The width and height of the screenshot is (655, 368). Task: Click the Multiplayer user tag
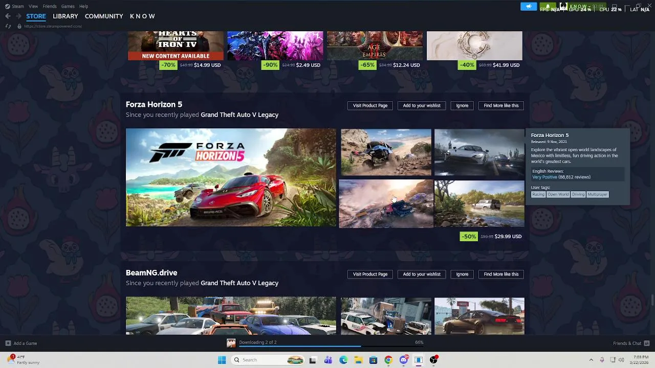tap(597, 194)
